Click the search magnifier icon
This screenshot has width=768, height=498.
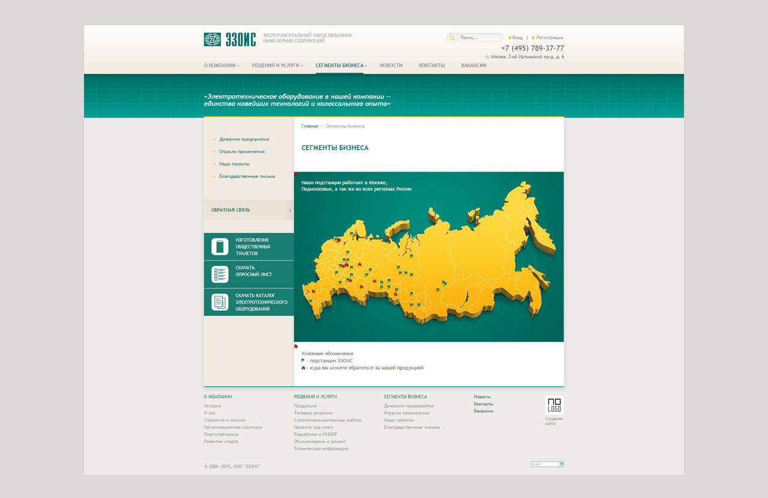coord(452,38)
